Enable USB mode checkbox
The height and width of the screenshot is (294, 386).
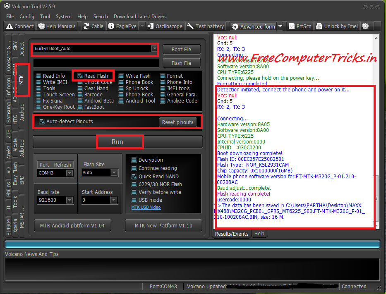pyautogui.click(x=134, y=200)
